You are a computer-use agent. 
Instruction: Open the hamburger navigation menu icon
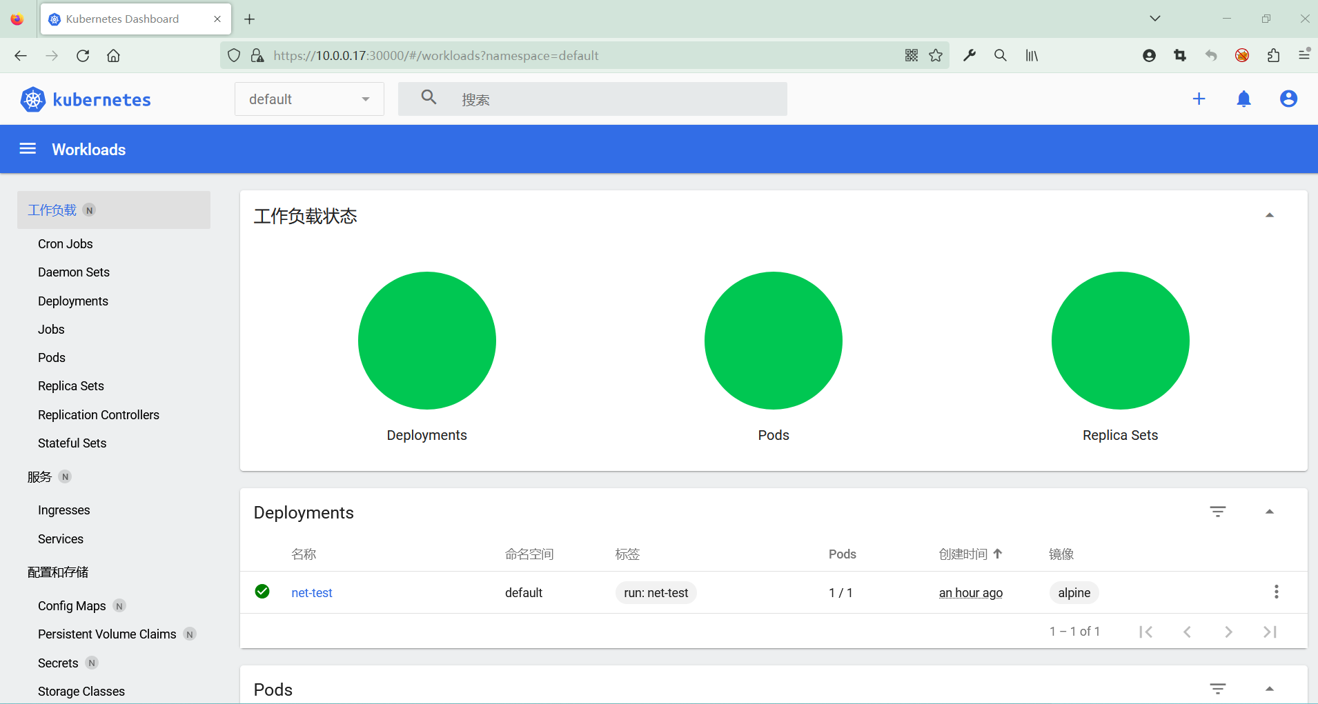click(x=28, y=149)
